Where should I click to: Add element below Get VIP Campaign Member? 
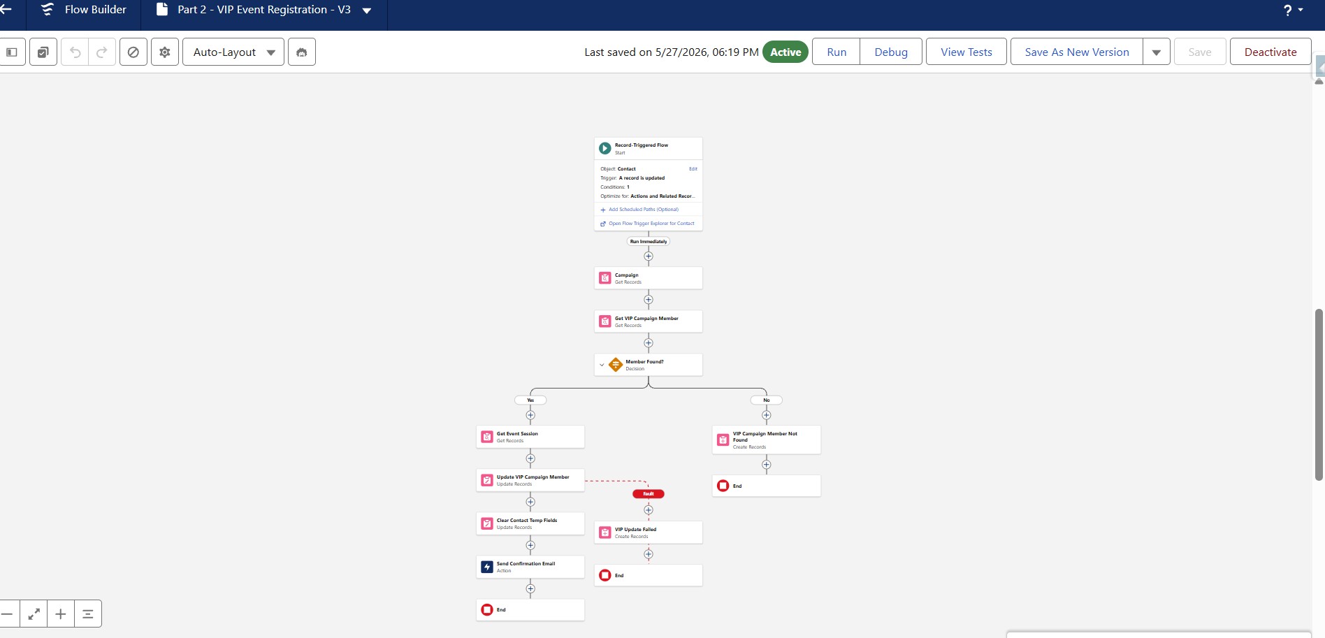click(x=649, y=343)
